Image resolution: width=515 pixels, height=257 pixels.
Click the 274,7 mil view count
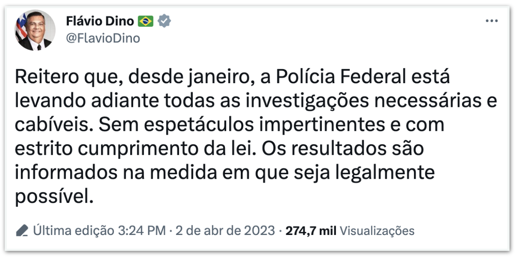tap(311, 230)
